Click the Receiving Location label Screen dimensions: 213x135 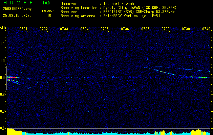point(79,8)
